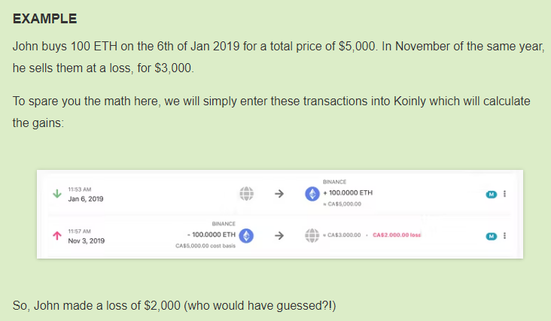
Task: Open three-dot menu for Nov 3 transaction
Action: (x=504, y=235)
